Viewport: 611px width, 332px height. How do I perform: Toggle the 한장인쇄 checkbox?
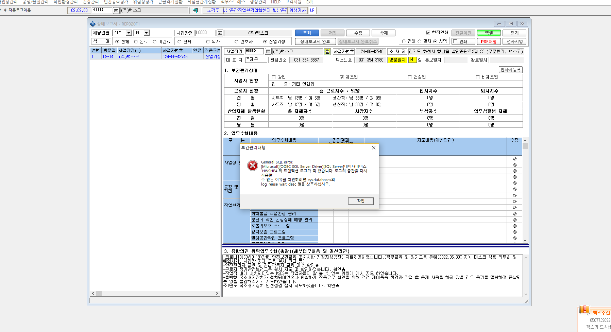tap(428, 33)
